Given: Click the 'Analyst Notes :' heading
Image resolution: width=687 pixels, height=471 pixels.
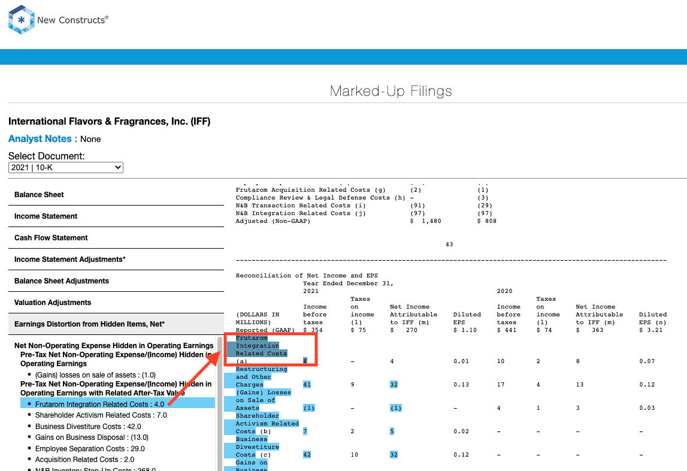Looking at the screenshot, I should [x=43, y=139].
